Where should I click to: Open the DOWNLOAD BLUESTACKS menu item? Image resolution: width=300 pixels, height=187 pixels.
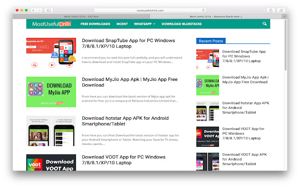pyautogui.click(x=181, y=24)
